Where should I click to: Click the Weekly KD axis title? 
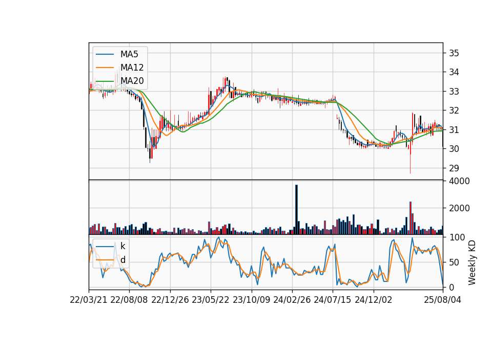pyautogui.click(x=472, y=262)
